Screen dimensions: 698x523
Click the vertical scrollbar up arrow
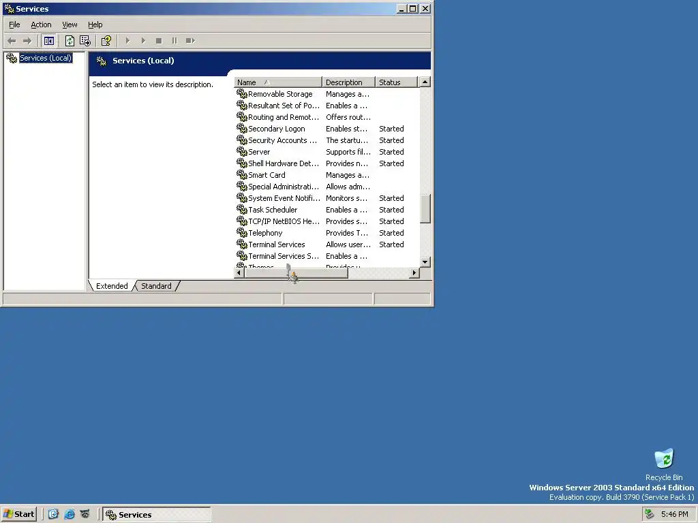point(425,82)
